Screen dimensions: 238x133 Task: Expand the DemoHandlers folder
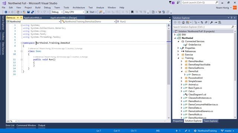(x=182, y=61)
